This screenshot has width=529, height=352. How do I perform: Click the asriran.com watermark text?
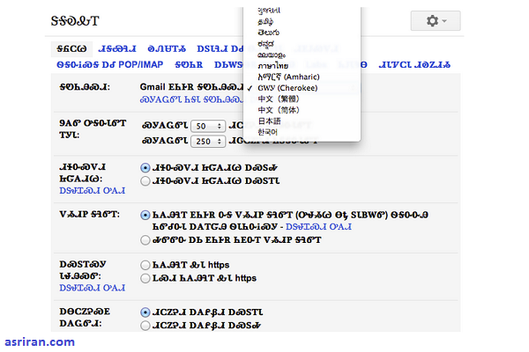38,339
